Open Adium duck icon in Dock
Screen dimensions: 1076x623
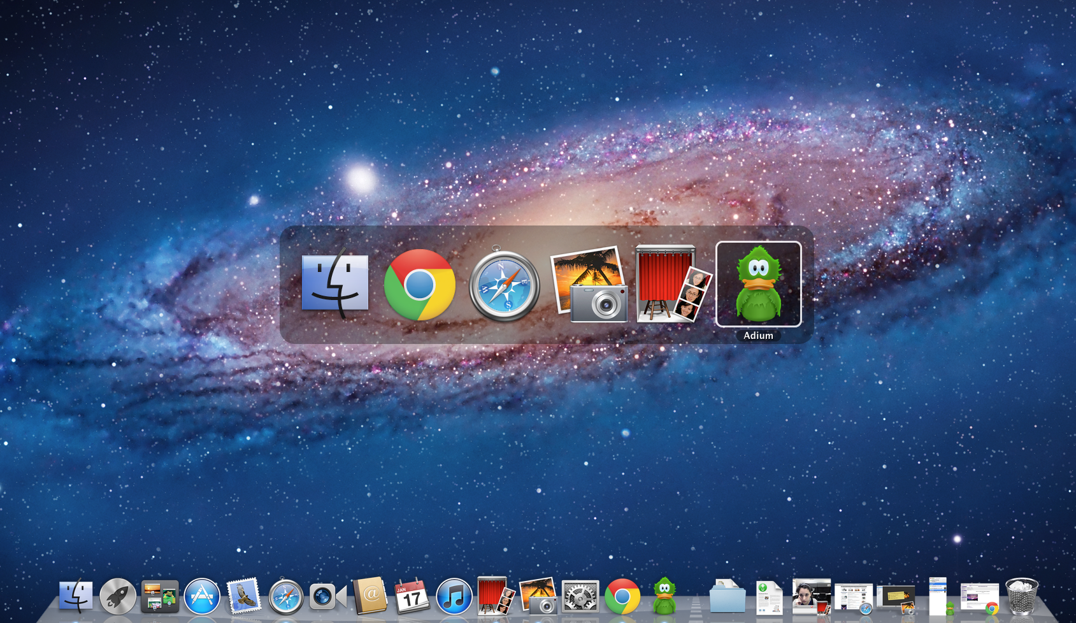(664, 596)
